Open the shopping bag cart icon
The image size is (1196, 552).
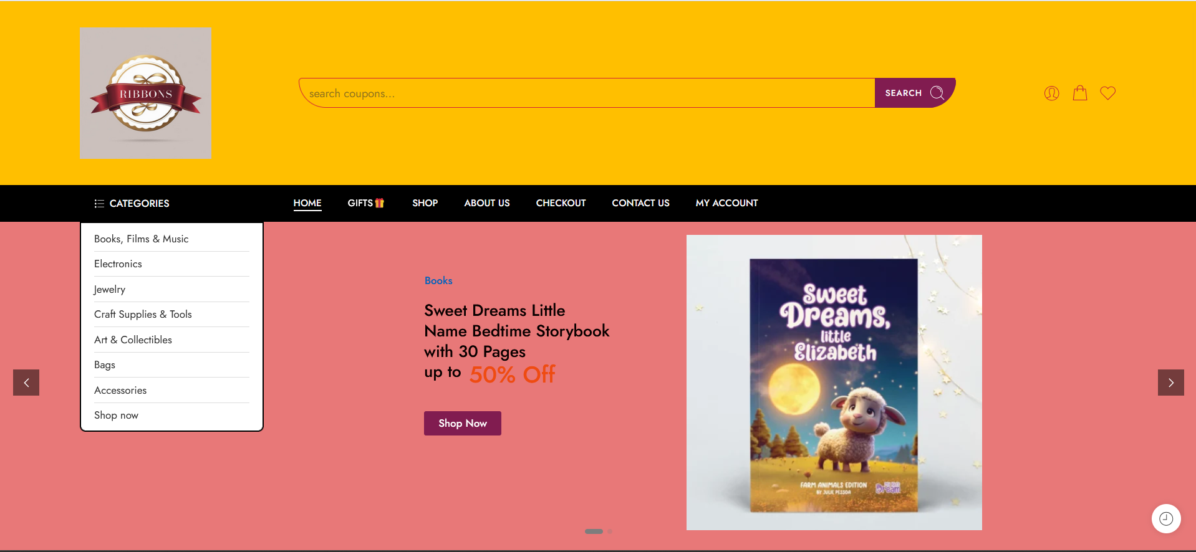(1079, 93)
